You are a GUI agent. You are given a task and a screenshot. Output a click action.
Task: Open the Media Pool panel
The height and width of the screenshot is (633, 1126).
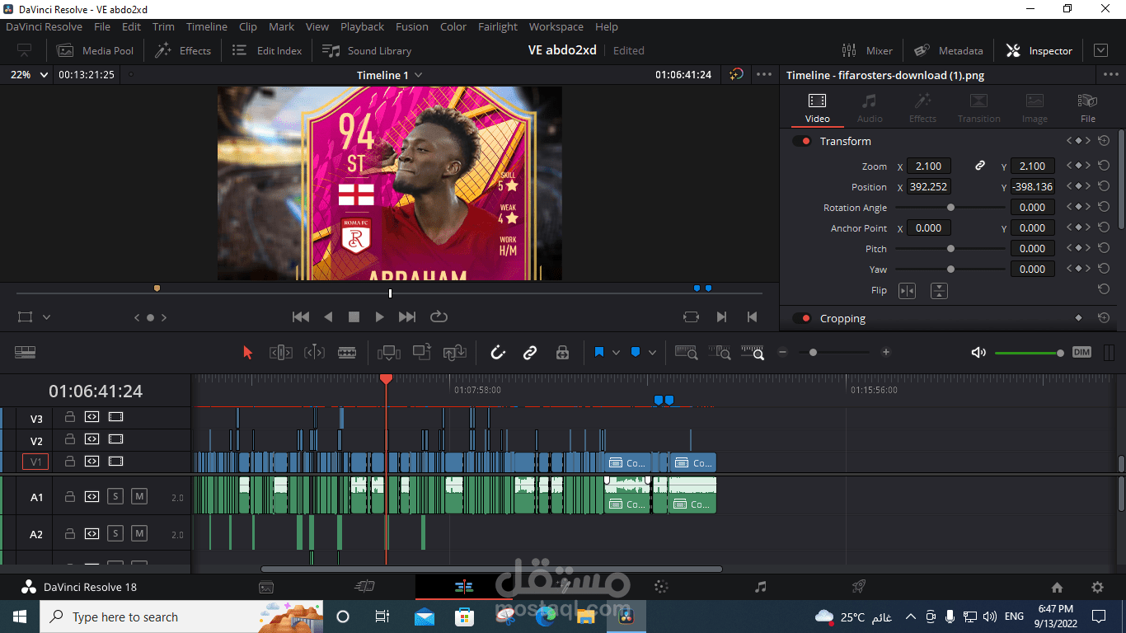coord(95,50)
